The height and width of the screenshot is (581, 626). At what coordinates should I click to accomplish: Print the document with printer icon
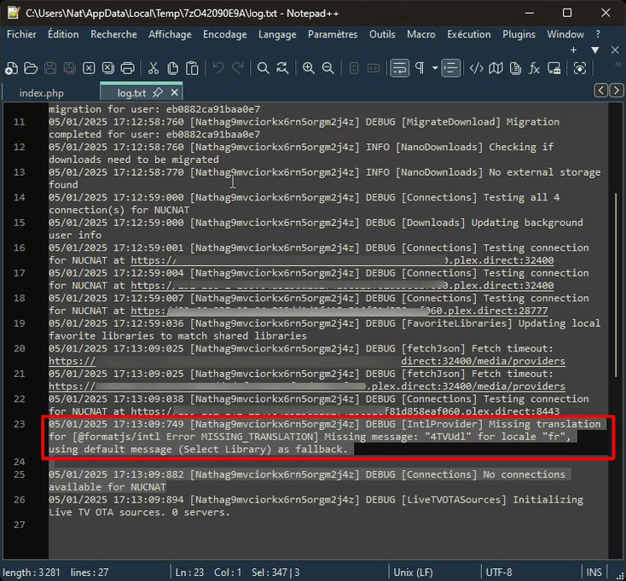pyautogui.click(x=127, y=68)
